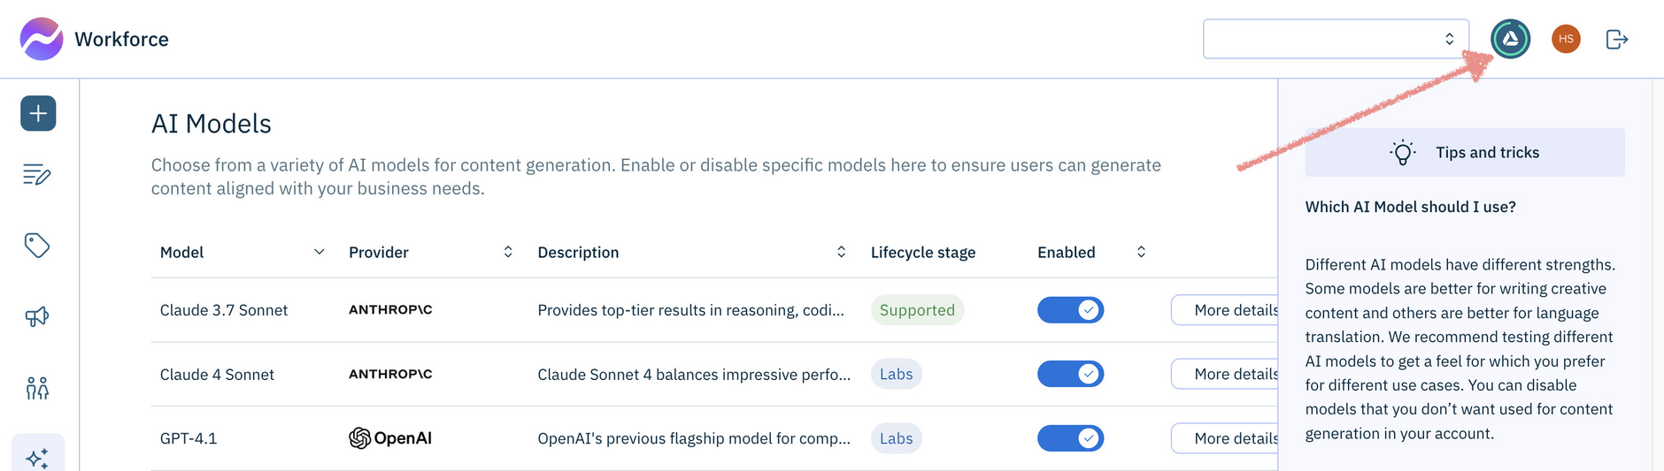This screenshot has height=471, width=1664.
Task: Sort the Description column
Action: (x=841, y=253)
